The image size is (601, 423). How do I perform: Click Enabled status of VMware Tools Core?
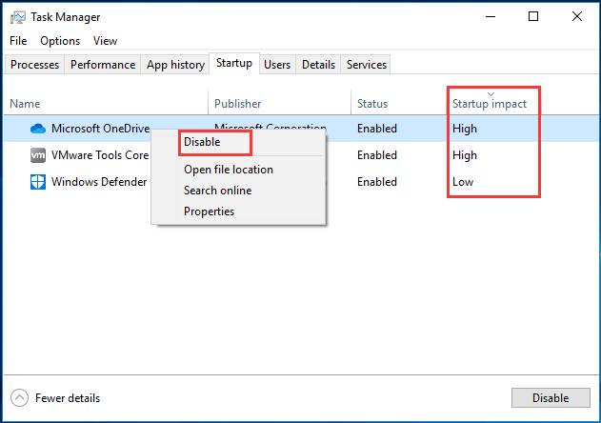point(377,155)
